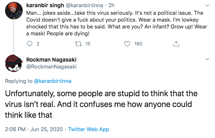215x138 pixels.
Task: Click the reply speech bubble icon
Action: (30, 44)
